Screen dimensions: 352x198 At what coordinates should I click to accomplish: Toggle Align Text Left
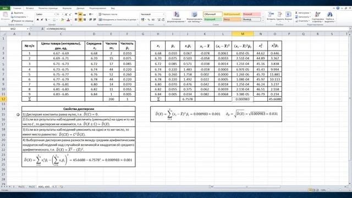pos(76,20)
